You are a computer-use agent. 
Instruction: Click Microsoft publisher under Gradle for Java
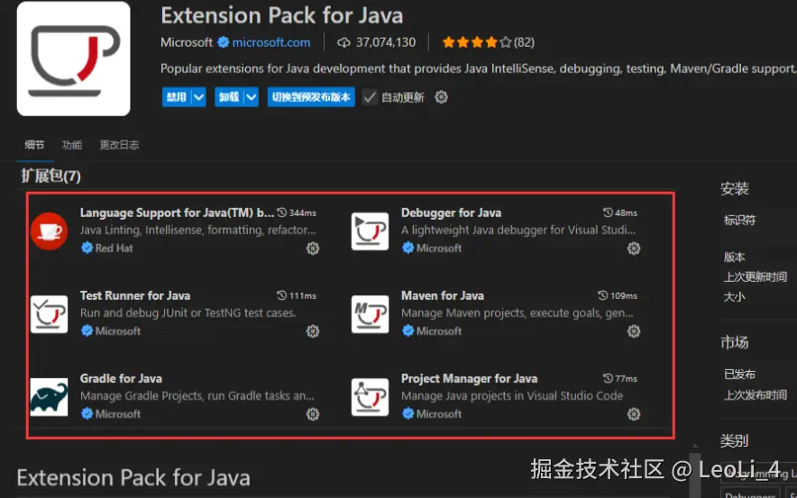(118, 414)
